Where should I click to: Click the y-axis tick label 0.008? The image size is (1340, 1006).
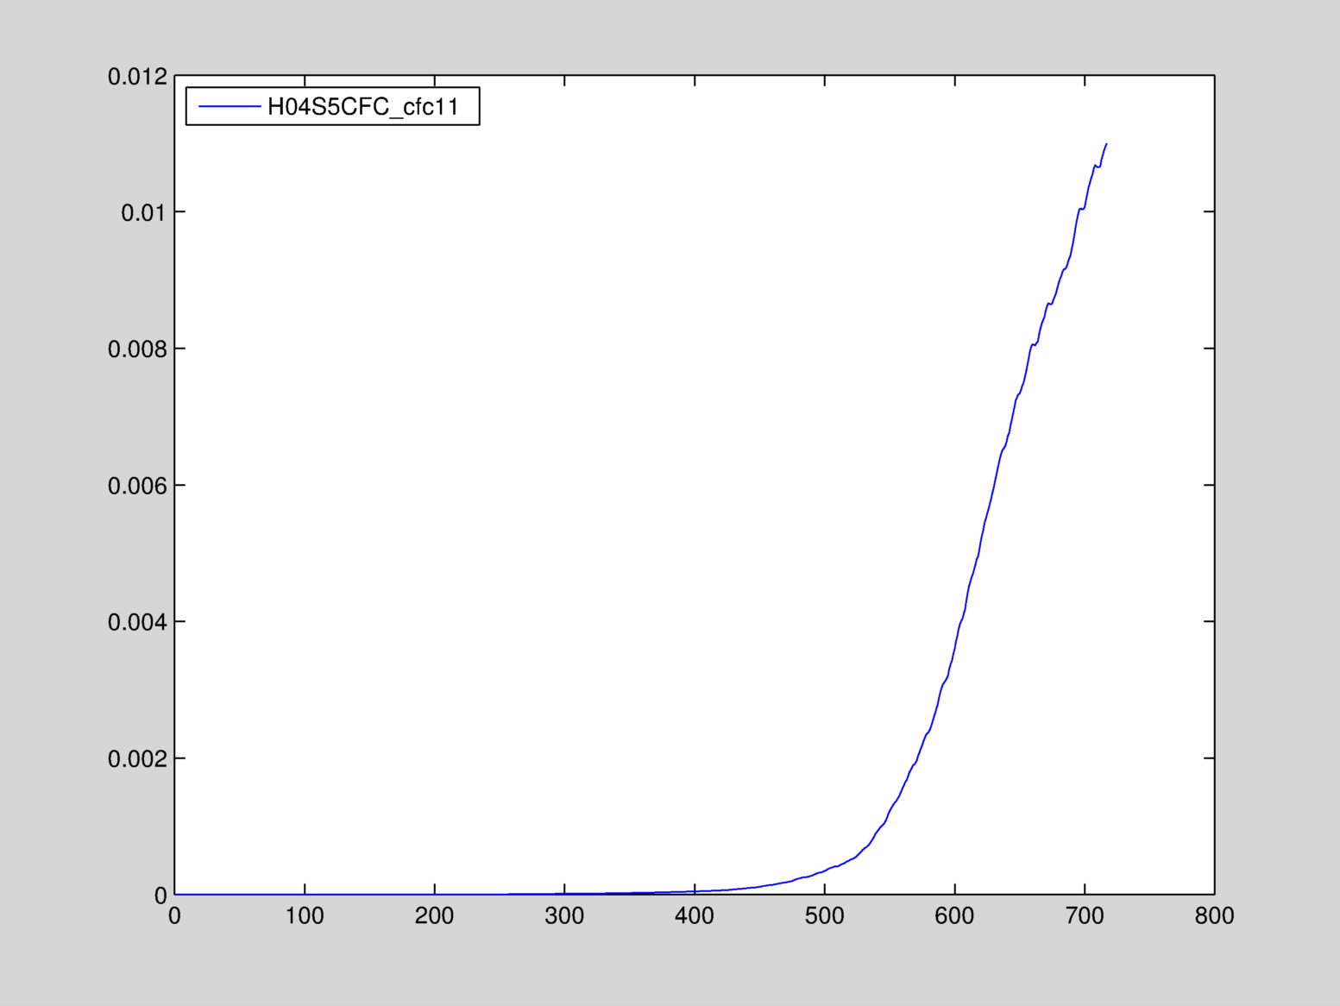pos(136,349)
